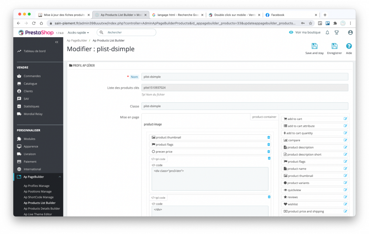Open Chrome three-dot menu

351,23
